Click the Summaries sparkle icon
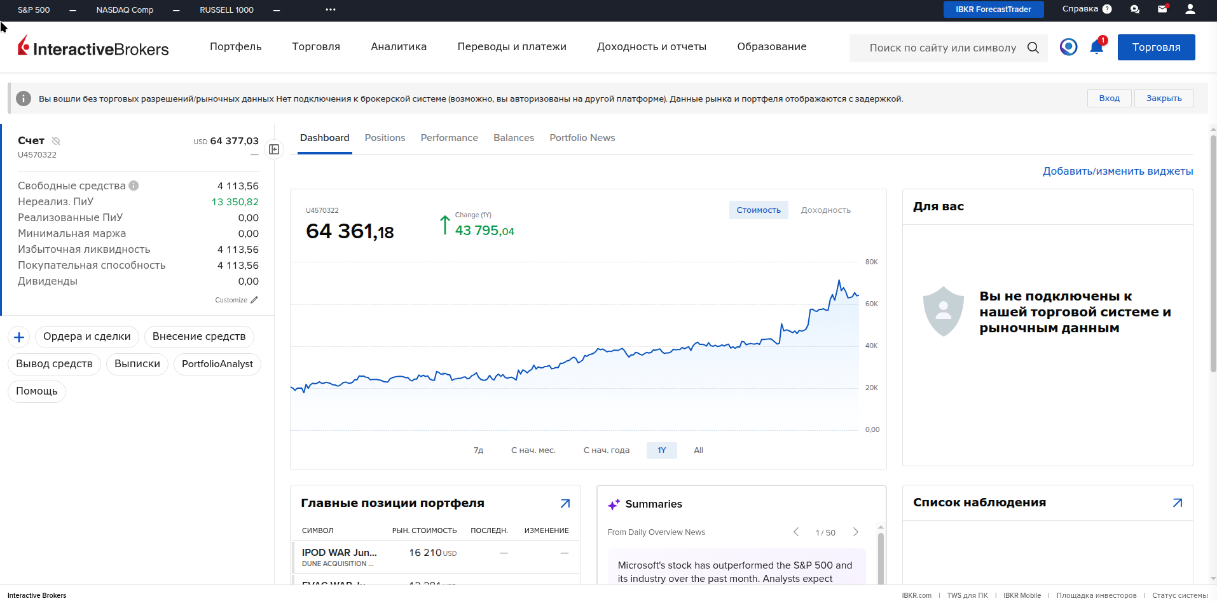Screen dimensions: 1217x601 614,504
